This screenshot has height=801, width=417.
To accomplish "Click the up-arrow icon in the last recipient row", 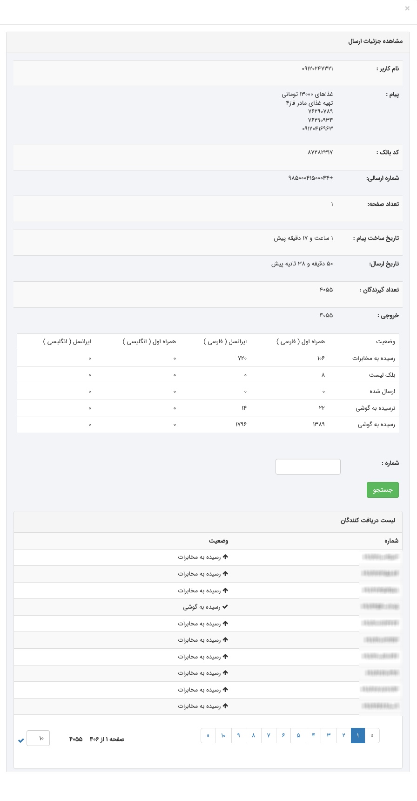I will click(x=226, y=706).
